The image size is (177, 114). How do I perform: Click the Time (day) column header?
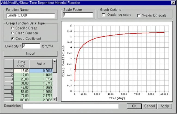(21, 64)
